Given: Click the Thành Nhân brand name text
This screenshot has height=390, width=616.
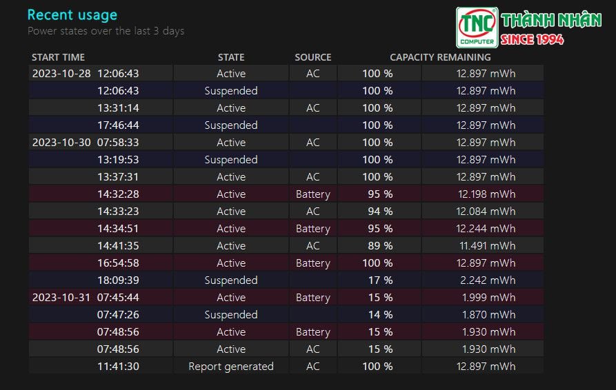Looking at the screenshot, I should point(551,20).
